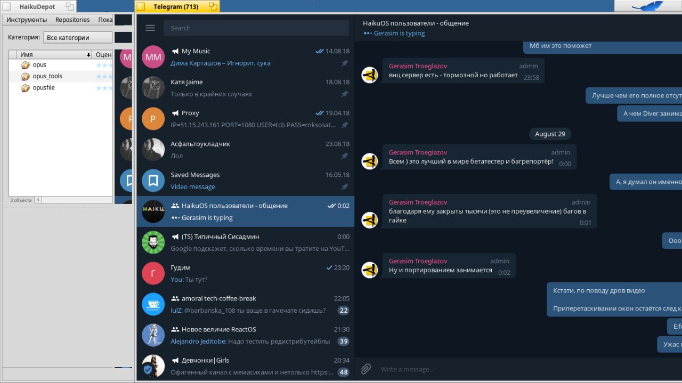This screenshot has width=682, height=383.
Task: Click the HaikuDepot horizontal list scrollbar
Action: pyautogui.click(x=74, y=200)
